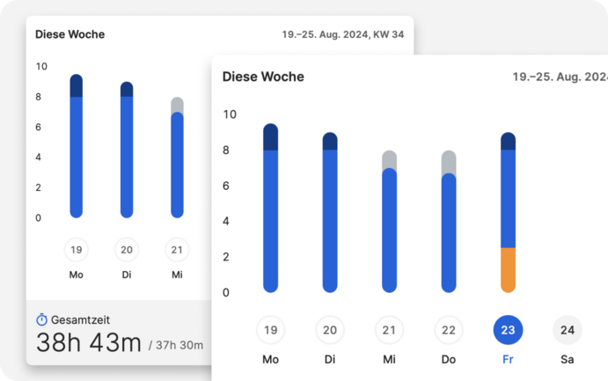Select day 24 Saturday circle
Screen dimensions: 608x381
pos(568,331)
